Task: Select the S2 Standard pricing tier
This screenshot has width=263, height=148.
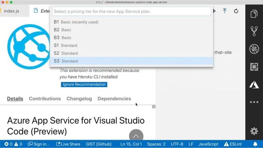Action: tap(131, 53)
